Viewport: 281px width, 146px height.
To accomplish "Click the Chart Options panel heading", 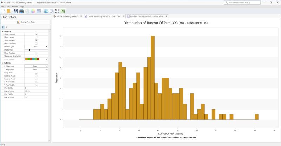I will (9, 17).
